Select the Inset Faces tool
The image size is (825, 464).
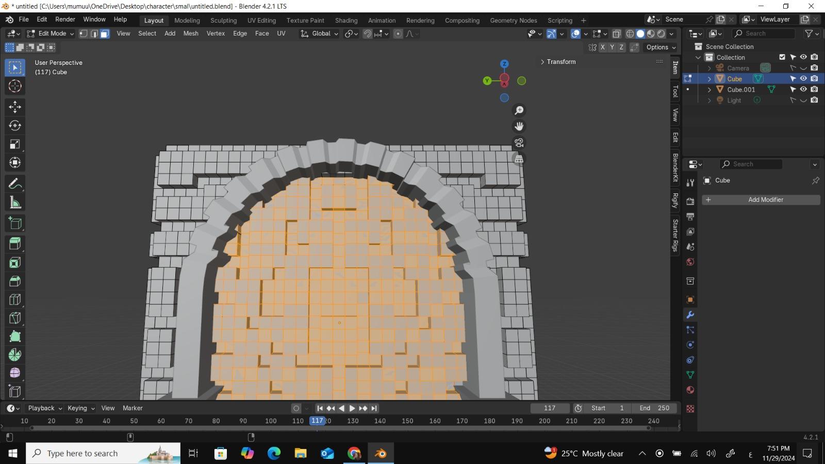[15, 262]
